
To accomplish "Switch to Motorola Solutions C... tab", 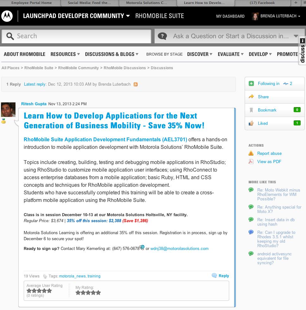I will (x=147, y=3).
